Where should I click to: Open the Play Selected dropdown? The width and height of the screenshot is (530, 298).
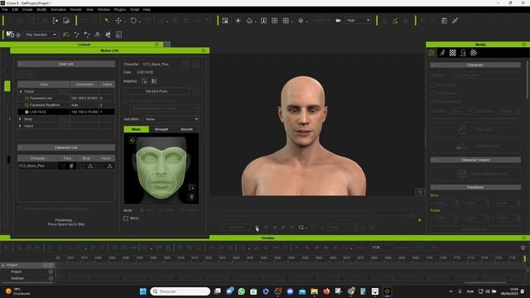click(41, 35)
